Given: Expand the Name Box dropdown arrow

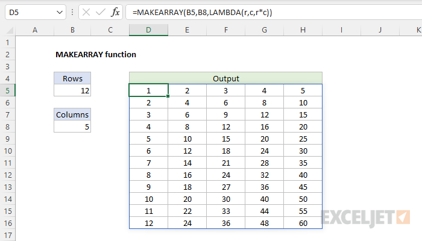Looking at the screenshot, I should (x=60, y=13).
